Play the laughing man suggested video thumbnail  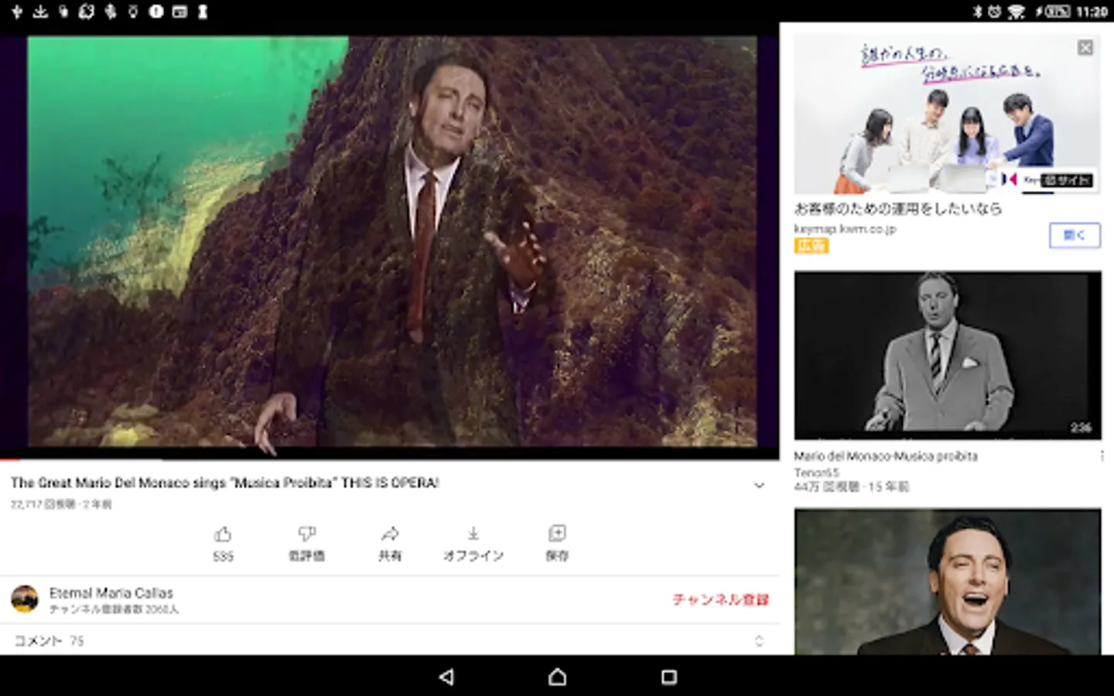point(948,582)
